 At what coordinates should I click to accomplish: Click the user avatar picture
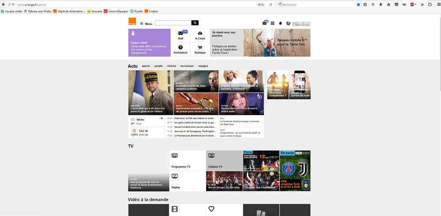click(x=288, y=23)
